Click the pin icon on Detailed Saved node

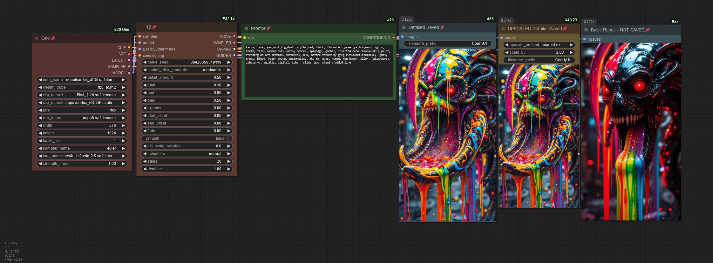(x=442, y=27)
